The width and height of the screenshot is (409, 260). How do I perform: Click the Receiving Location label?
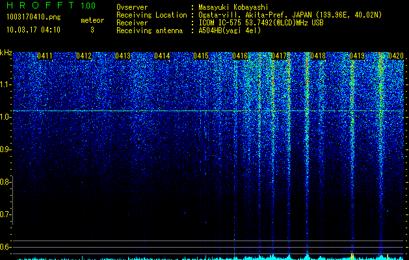coord(152,15)
